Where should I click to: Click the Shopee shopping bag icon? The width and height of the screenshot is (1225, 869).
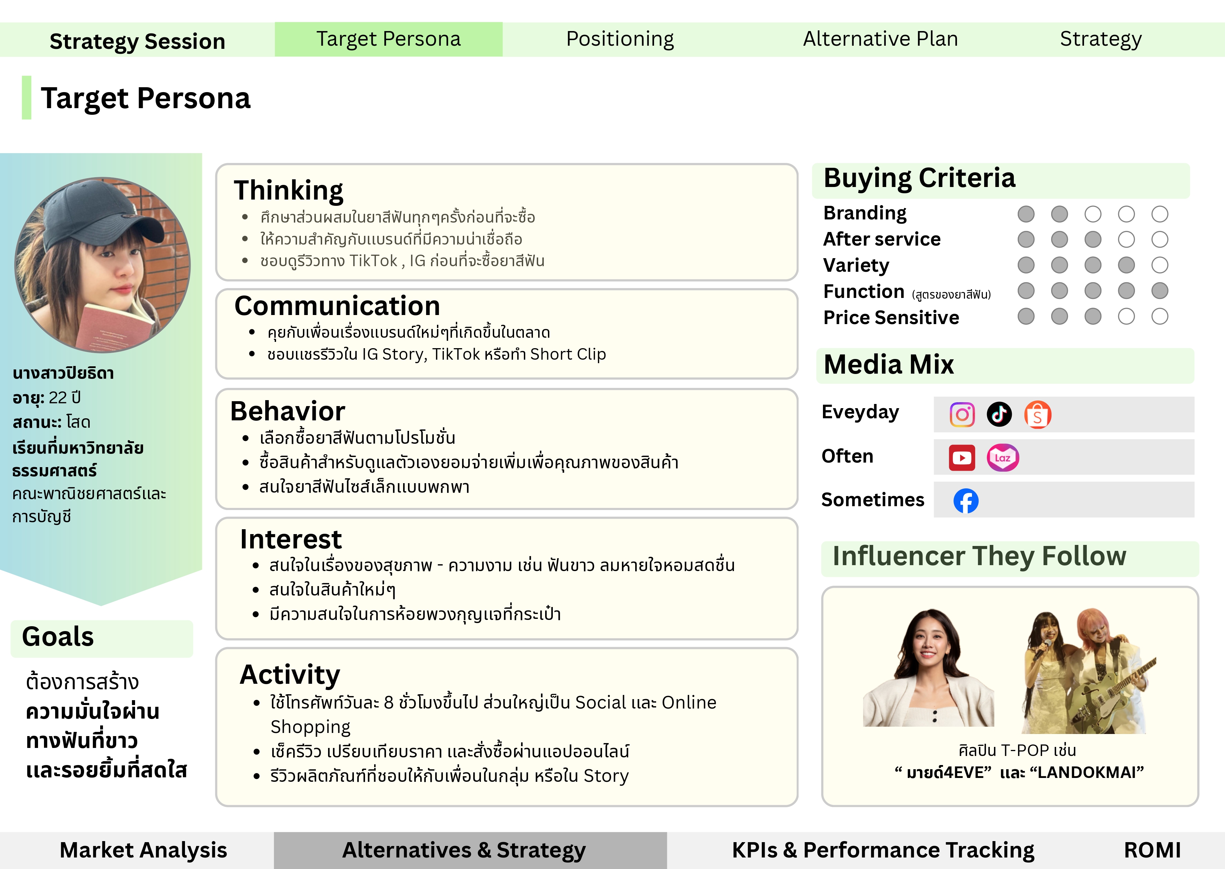(1038, 415)
